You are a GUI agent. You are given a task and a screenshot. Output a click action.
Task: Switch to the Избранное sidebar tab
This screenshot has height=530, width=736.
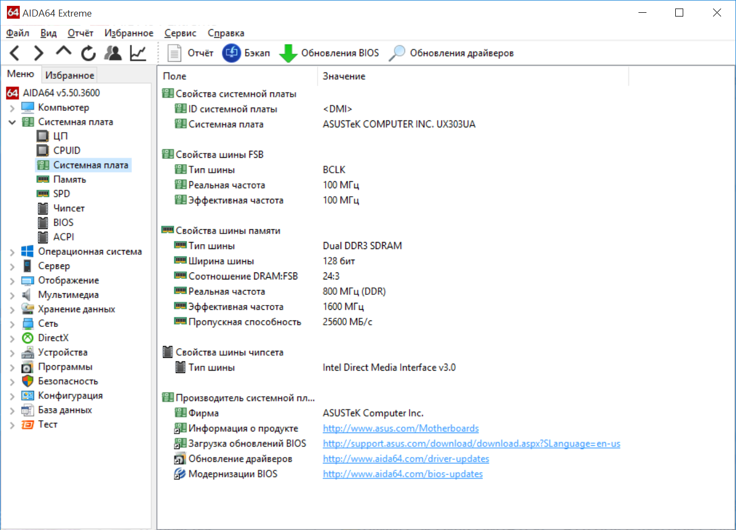click(70, 75)
